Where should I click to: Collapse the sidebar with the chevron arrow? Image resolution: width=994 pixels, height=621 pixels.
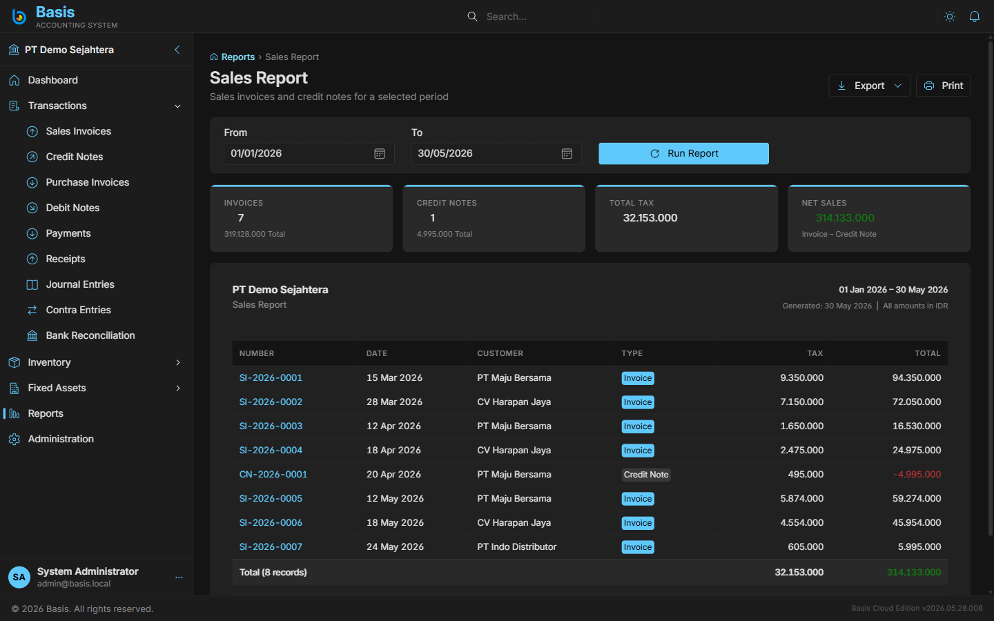[177, 50]
